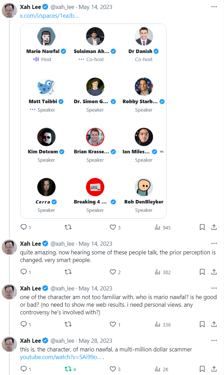Image resolution: width=224 pixels, height=375 pixels.
Task: Open the x.com/i/spaces link
Action: click(x=49, y=16)
